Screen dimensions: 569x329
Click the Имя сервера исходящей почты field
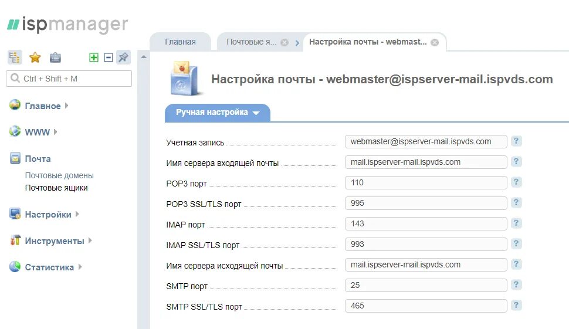(x=426, y=265)
